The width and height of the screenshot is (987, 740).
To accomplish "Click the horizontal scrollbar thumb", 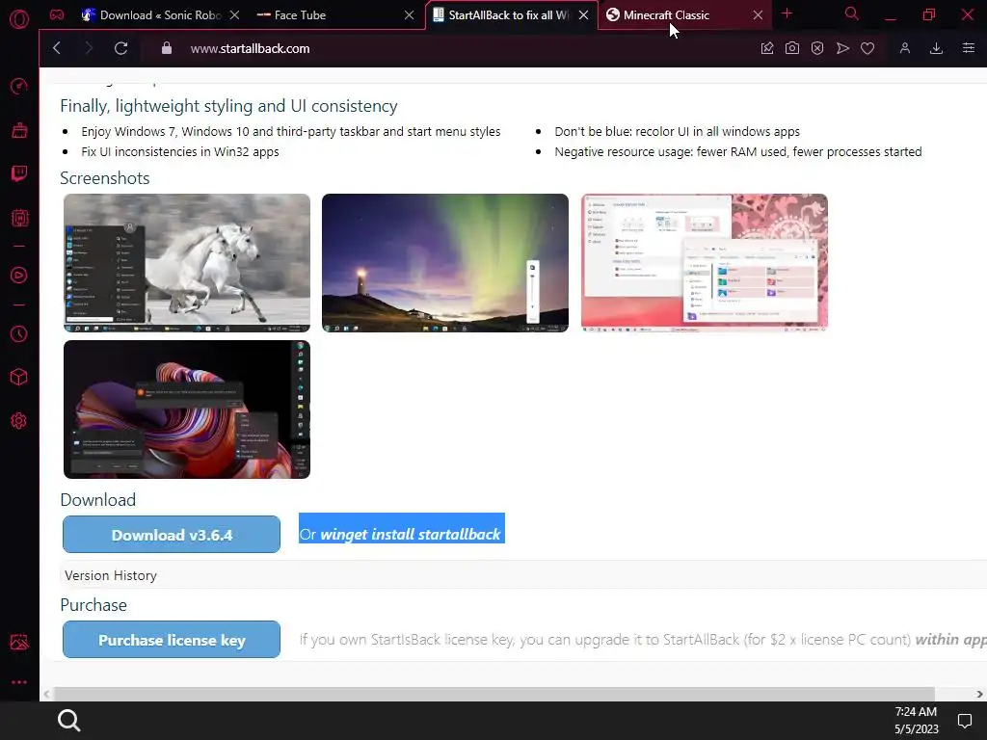I will tap(494, 694).
